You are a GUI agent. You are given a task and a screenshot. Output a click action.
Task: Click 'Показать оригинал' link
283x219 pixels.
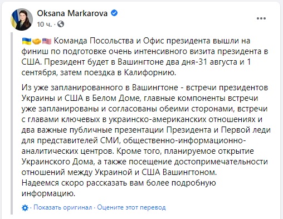tap(63, 207)
